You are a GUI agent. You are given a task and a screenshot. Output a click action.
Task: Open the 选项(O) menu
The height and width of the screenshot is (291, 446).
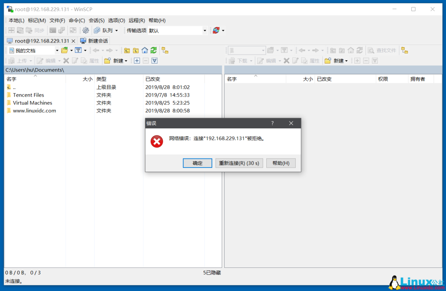pyautogui.click(x=116, y=20)
